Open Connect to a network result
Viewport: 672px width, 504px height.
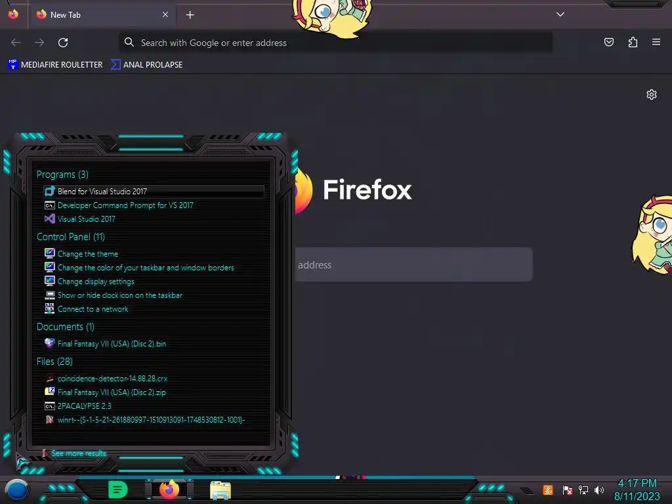[93, 309]
